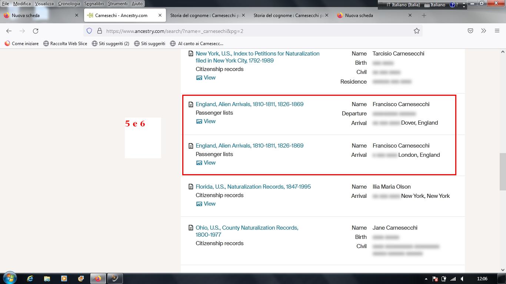Open Siti suggeriti (2) bookmark
Image resolution: width=506 pixels, height=284 pixels.
[x=110, y=44]
